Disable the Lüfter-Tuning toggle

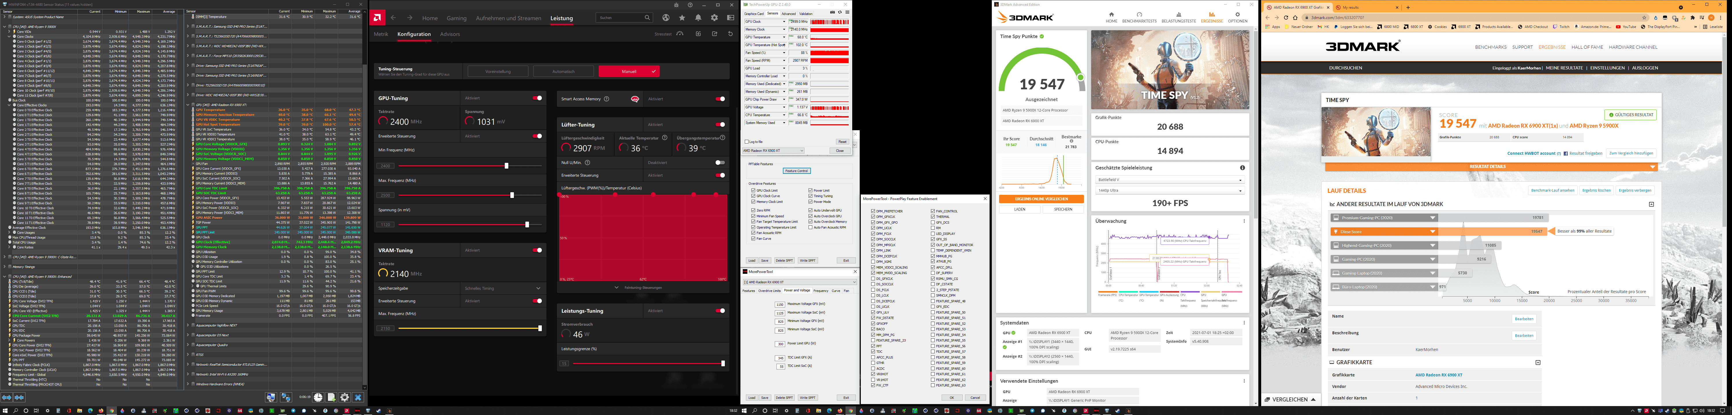point(720,124)
